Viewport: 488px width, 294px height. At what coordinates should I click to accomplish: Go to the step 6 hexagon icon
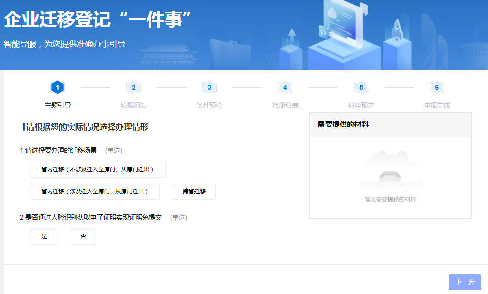[x=437, y=87]
